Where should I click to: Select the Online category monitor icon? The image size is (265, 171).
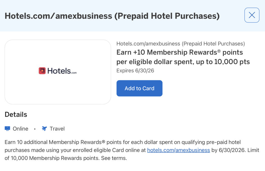(7, 128)
